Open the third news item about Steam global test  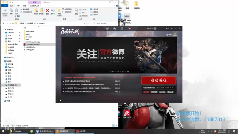[x=88, y=88]
